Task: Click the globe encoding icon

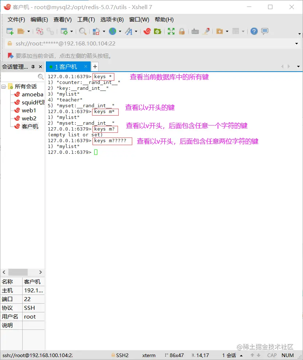Action: pos(113,31)
